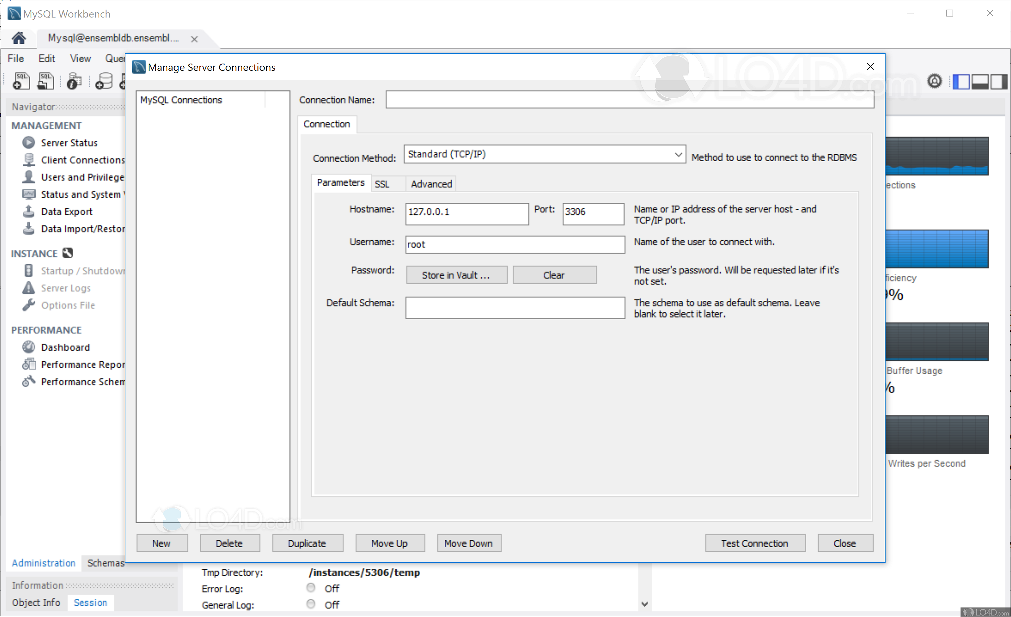
Task: Click the Test Connection button
Action: pyautogui.click(x=755, y=543)
